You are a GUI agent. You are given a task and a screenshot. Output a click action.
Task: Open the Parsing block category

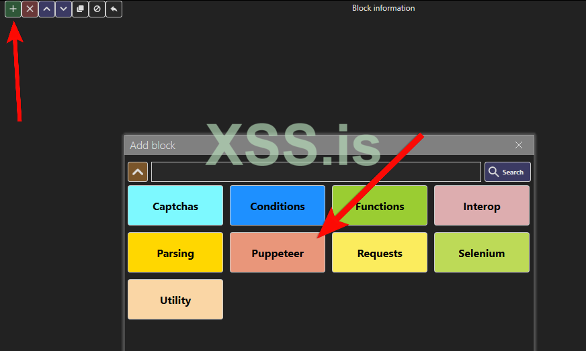tap(175, 253)
